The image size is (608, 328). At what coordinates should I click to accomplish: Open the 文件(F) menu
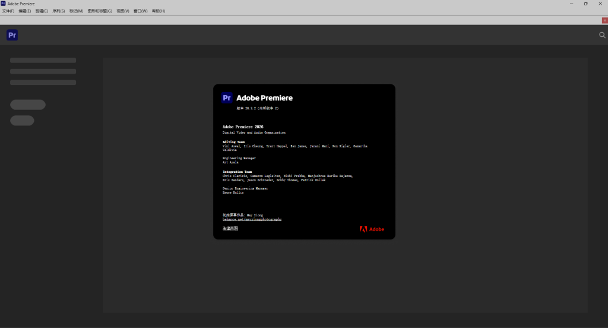(8, 11)
